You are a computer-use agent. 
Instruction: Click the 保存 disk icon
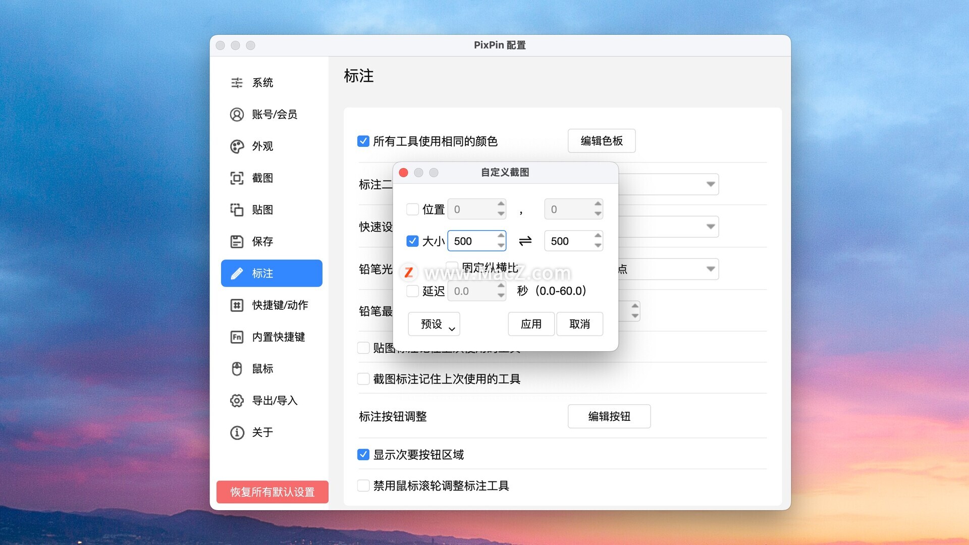(237, 242)
